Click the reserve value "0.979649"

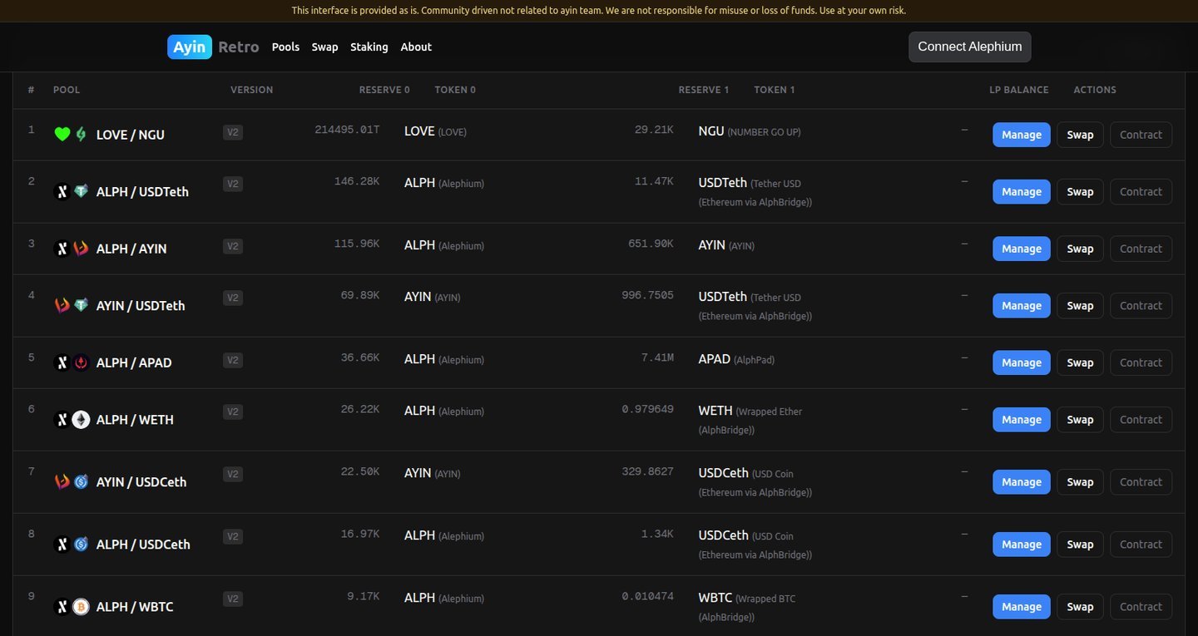647,409
